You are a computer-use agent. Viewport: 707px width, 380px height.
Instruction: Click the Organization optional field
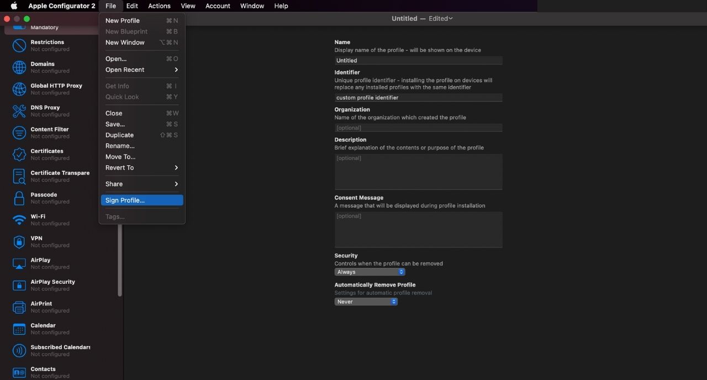[418, 128]
